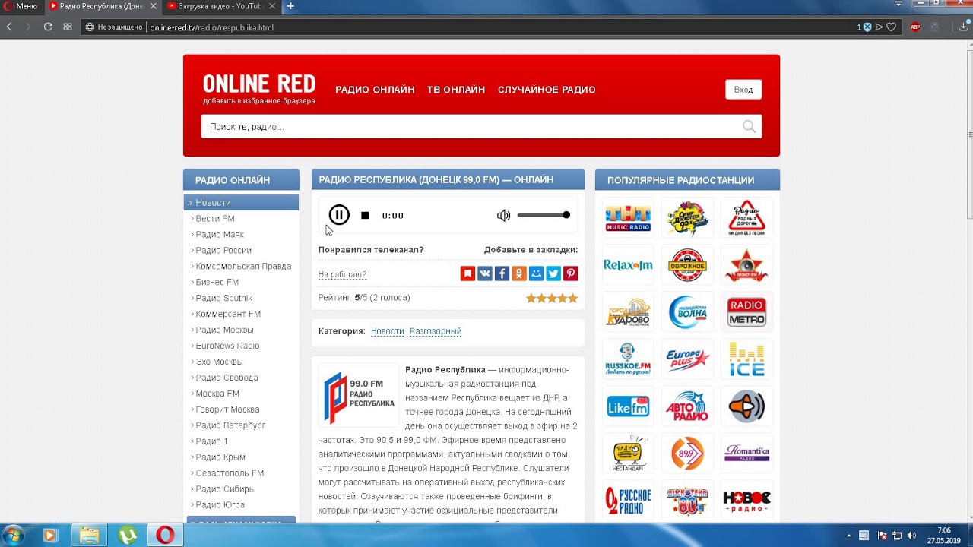Click the search magnifier icon
Screen dimensions: 973x547
749,127
